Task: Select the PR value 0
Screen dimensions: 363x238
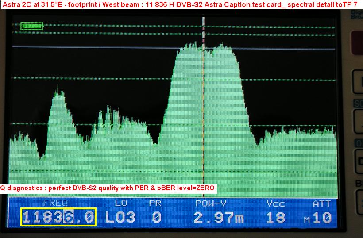Action: [x=155, y=217]
